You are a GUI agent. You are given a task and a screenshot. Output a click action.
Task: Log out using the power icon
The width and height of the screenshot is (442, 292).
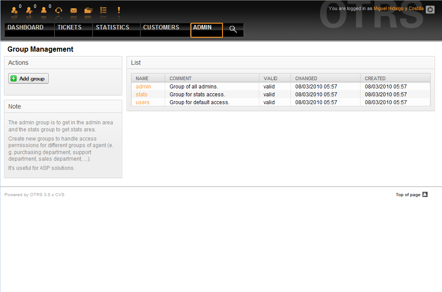click(x=430, y=9)
